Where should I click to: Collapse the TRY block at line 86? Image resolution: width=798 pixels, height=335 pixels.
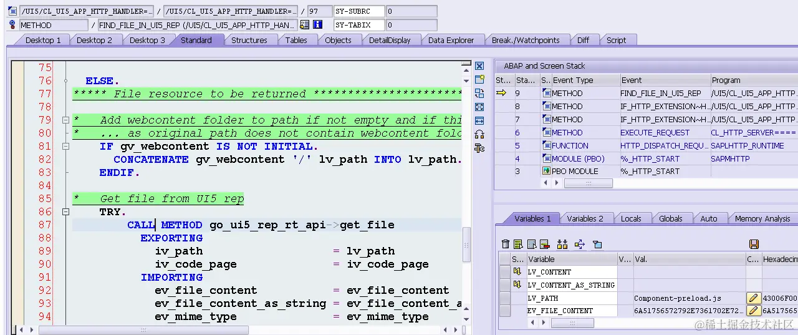(65, 212)
